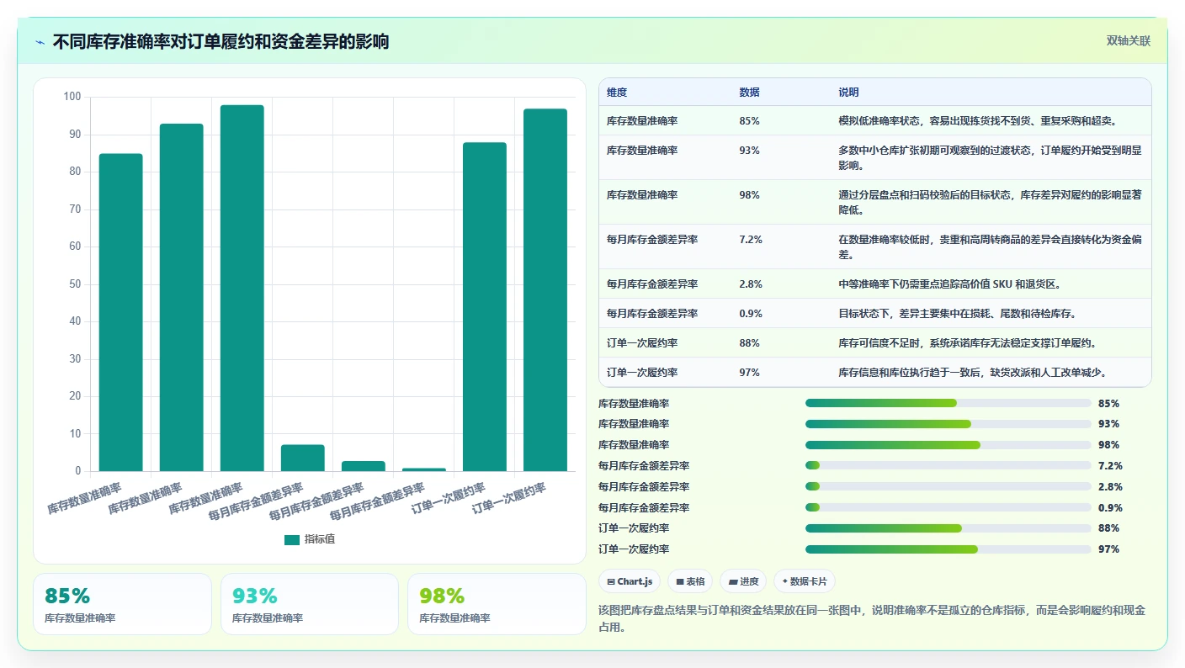Image resolution: width=1185 pixels, height=668 pixels.
Task: Select the 数据 column header
Action: [x=749, y=93]
